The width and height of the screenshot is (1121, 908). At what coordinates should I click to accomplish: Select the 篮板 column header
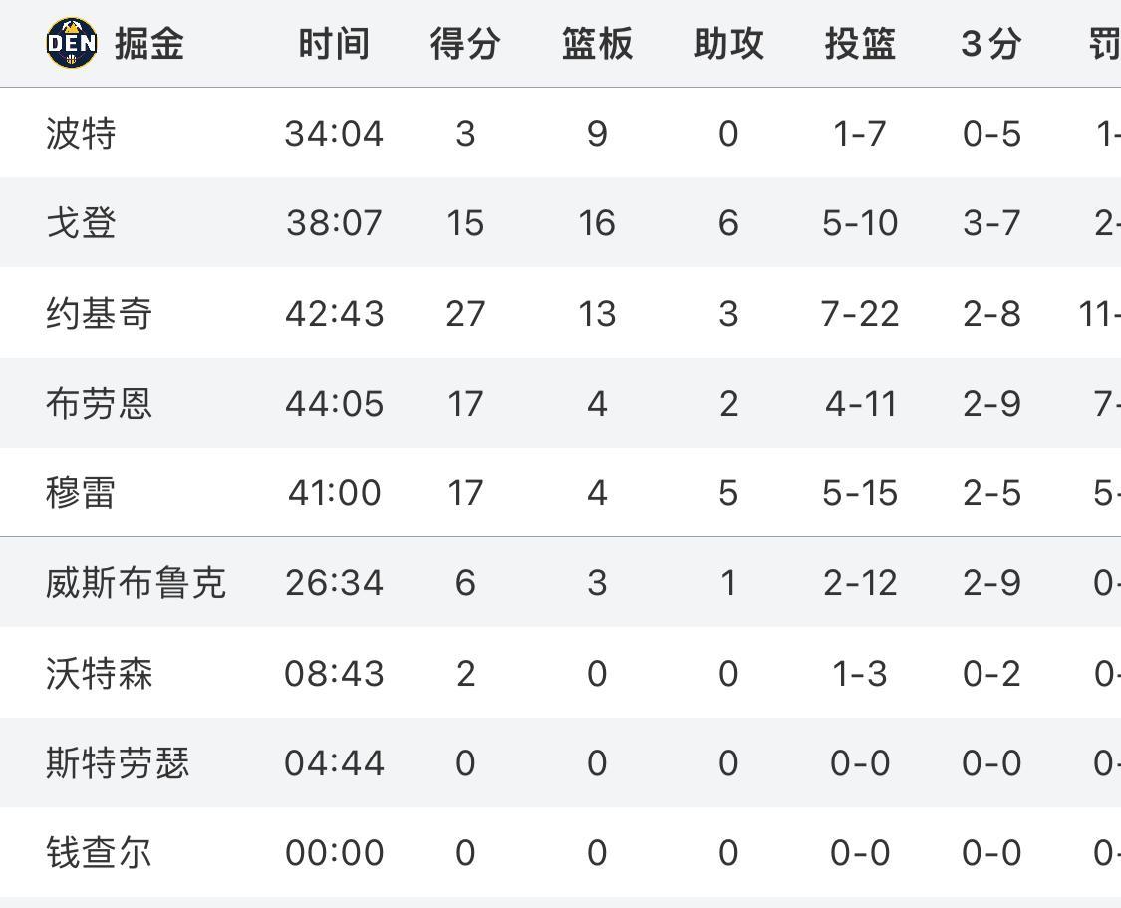click(597, 44)
